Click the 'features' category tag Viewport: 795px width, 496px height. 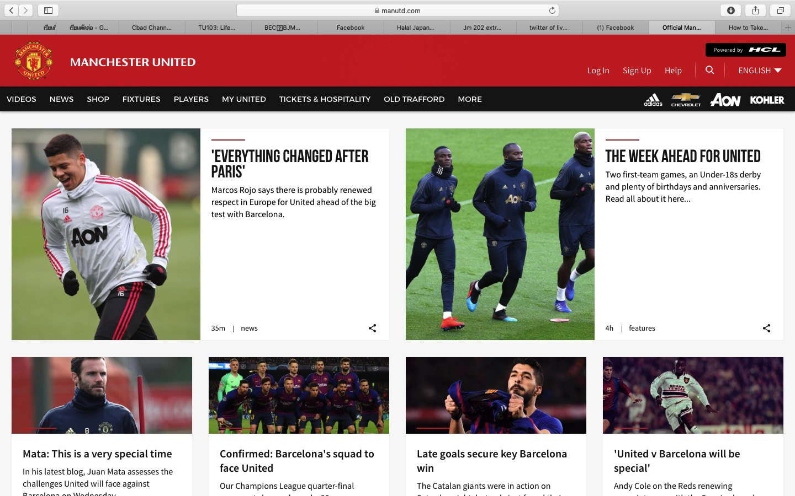(642, 328)
